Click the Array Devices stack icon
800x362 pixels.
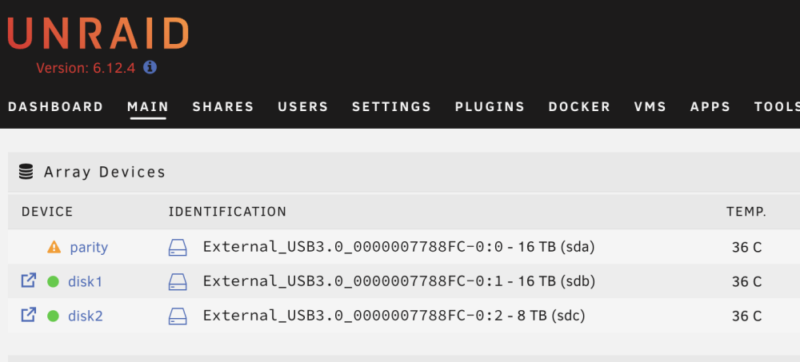point(26,172)
